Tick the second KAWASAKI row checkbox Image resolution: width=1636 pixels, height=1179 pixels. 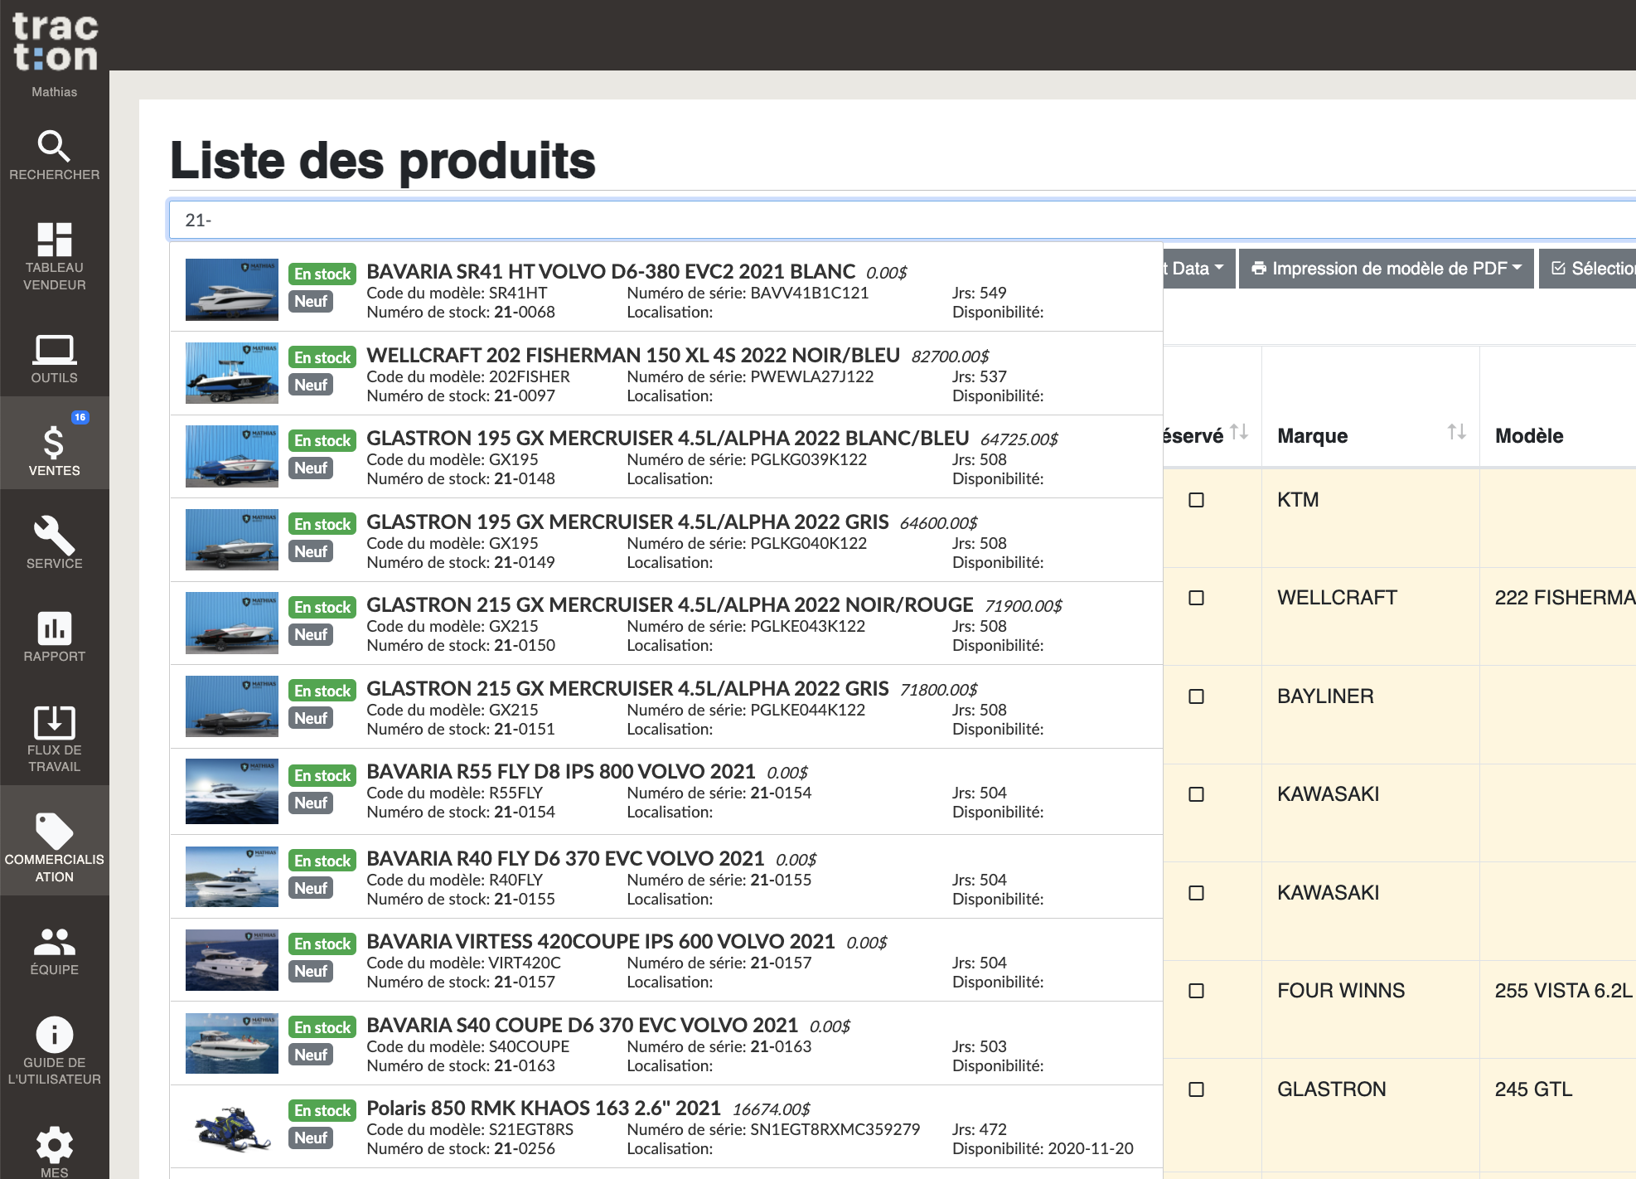1196,893
